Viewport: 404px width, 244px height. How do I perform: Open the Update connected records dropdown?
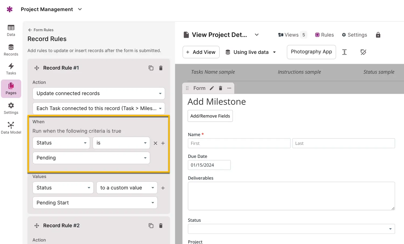[x=99, y=93]
